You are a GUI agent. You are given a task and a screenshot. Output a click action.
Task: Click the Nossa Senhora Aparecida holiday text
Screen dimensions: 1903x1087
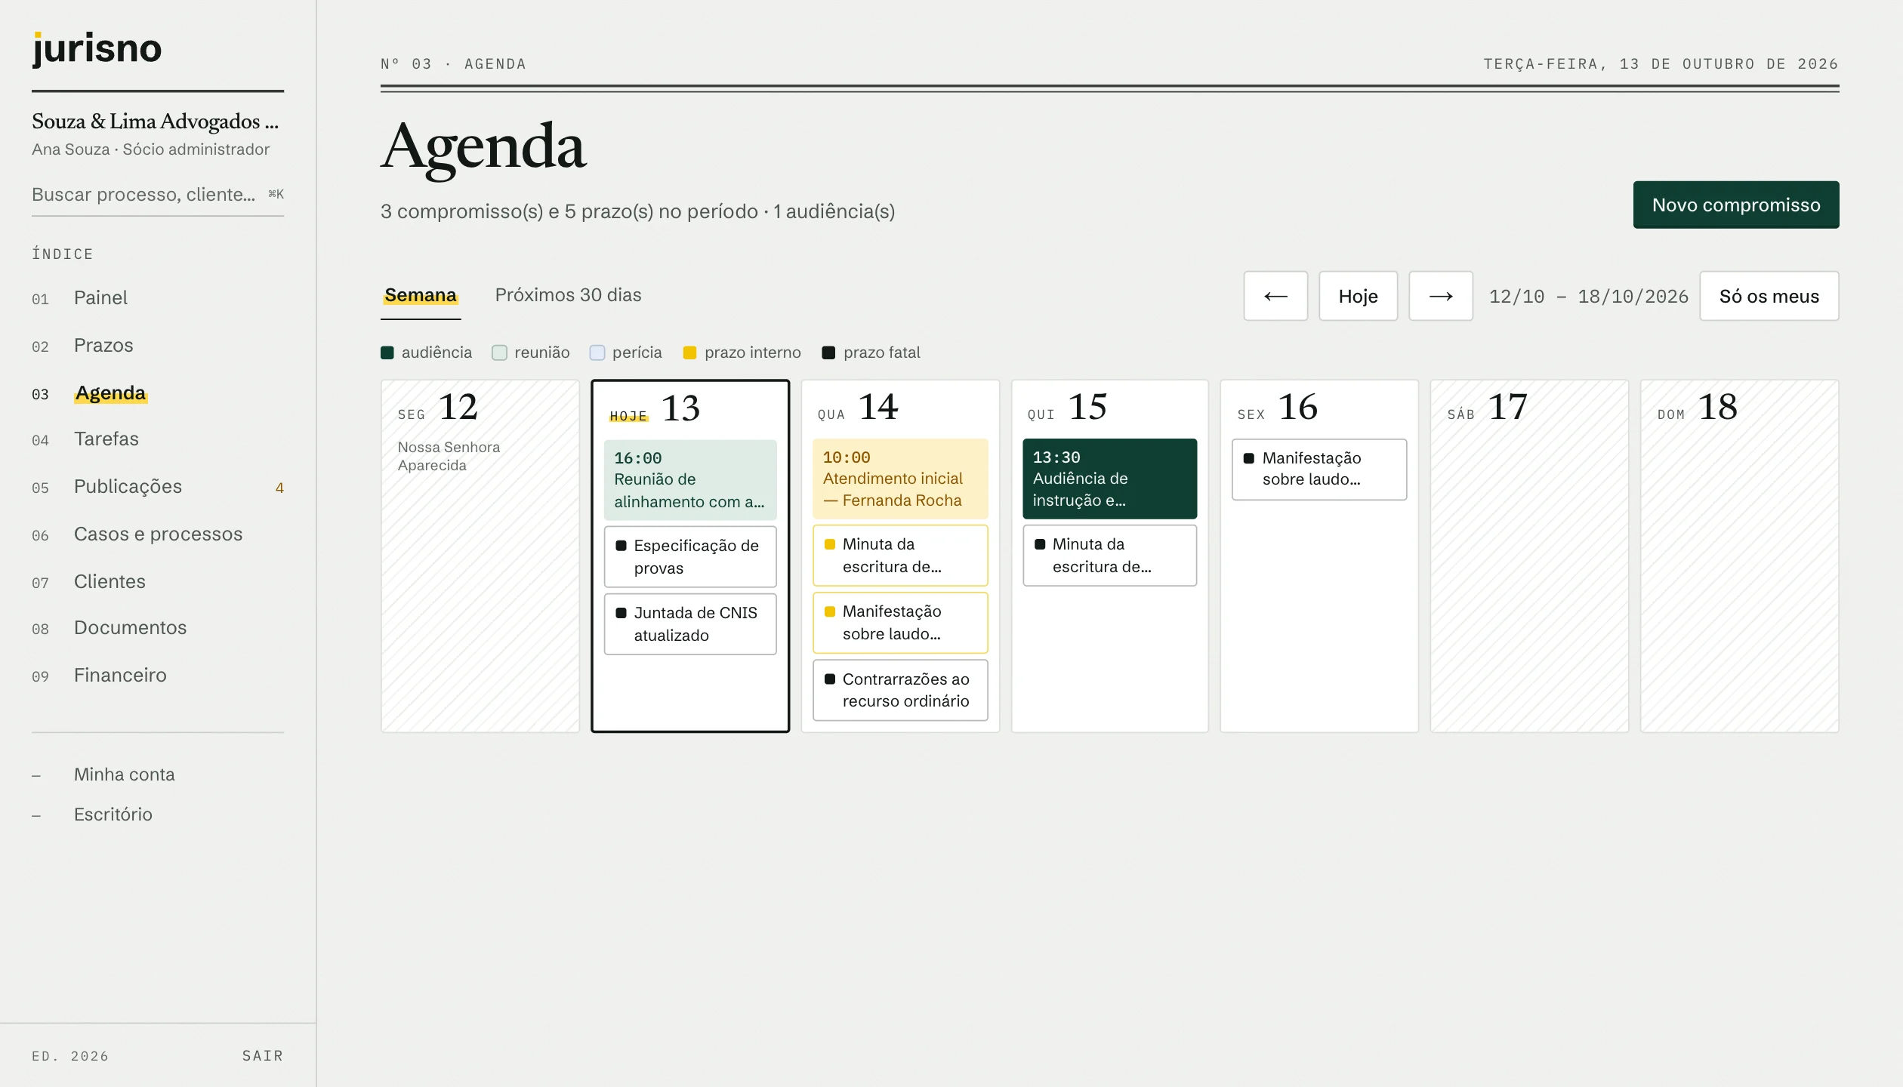pos(449,456)
